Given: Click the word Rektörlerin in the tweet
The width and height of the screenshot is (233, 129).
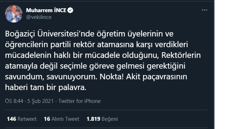Looking at the screenshot, I should (x=181, y=55).
